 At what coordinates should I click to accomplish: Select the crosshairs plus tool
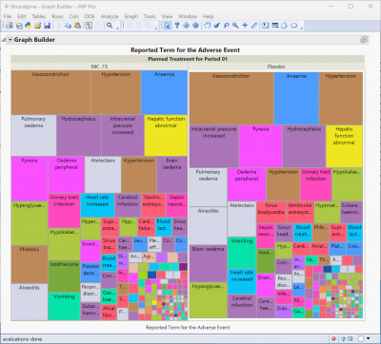pyautogui.click(x=245, y=26)
